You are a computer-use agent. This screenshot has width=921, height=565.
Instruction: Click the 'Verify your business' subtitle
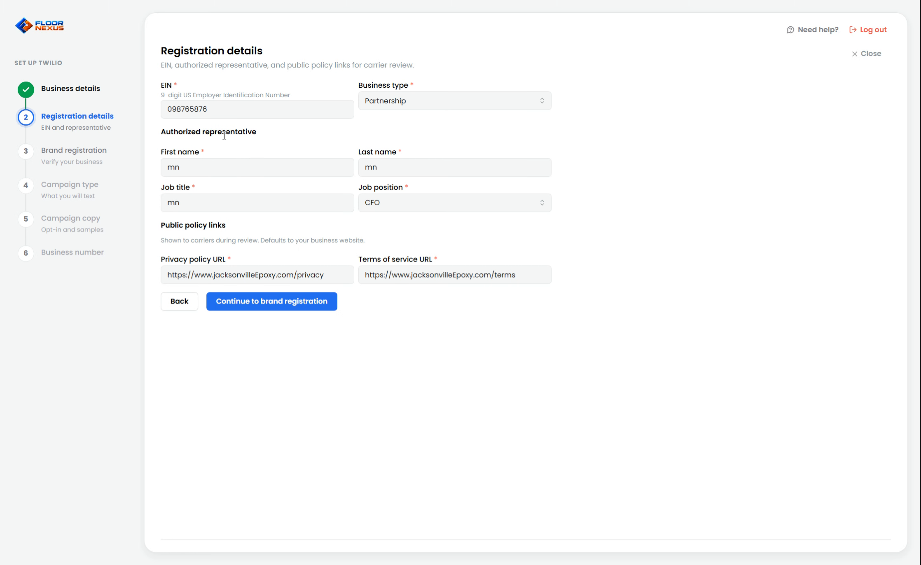click(72, 162)
